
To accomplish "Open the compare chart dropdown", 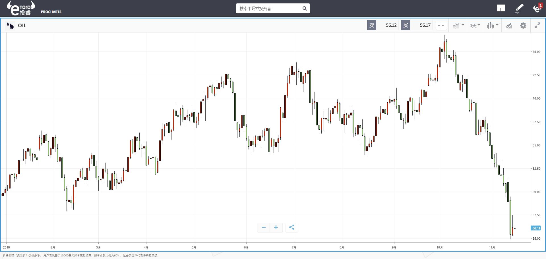I will coord(458,26).
